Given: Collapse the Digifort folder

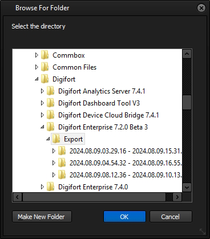Looking at the screenshot, I should [37, 79].
